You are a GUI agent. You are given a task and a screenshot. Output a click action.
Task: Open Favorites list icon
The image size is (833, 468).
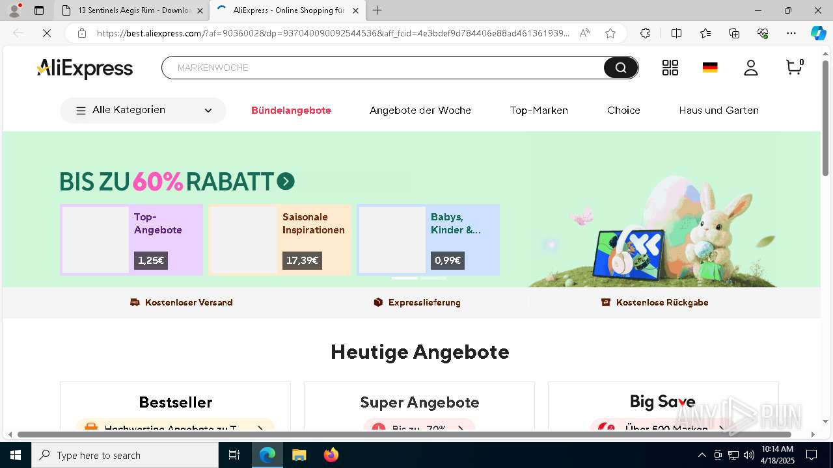point(705,33)
